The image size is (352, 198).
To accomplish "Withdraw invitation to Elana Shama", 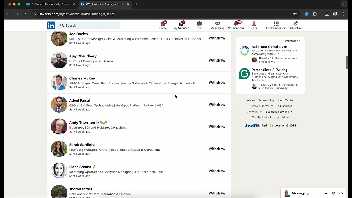I will click(x=217, y=171).
